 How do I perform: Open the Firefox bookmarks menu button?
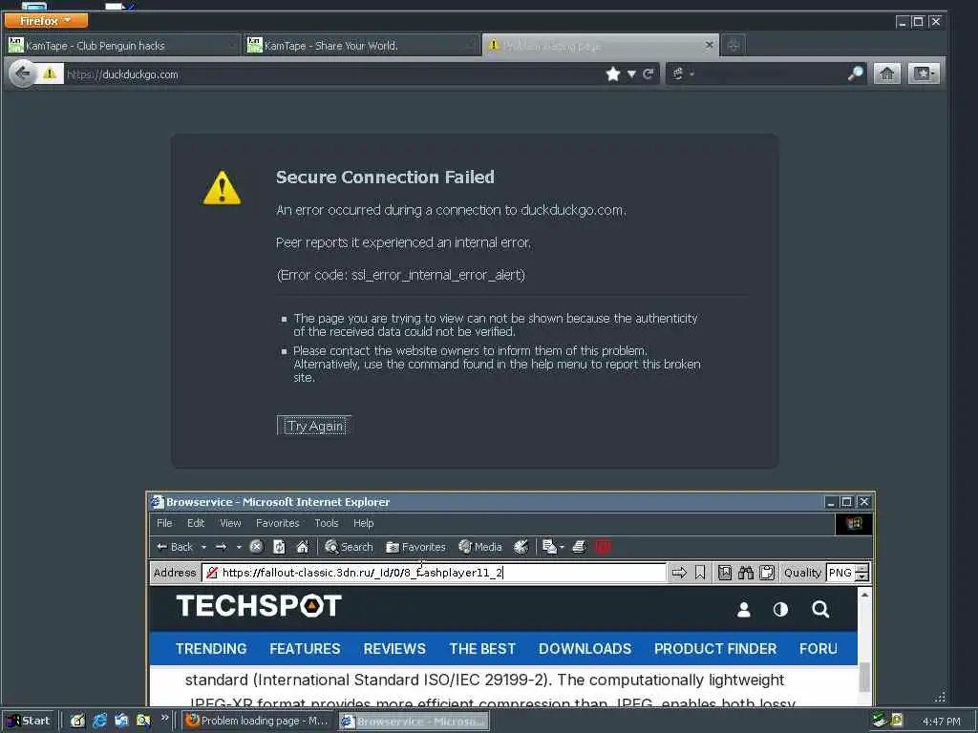pos(924,74)
